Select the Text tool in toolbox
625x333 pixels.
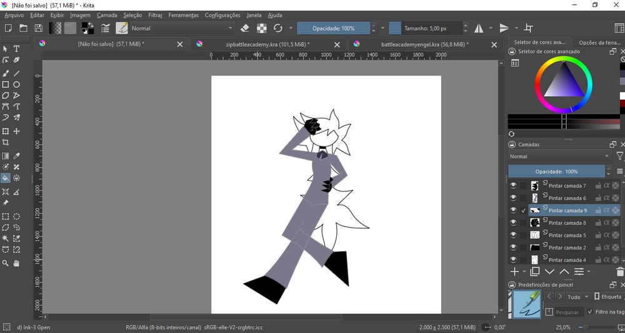[17, 49]
